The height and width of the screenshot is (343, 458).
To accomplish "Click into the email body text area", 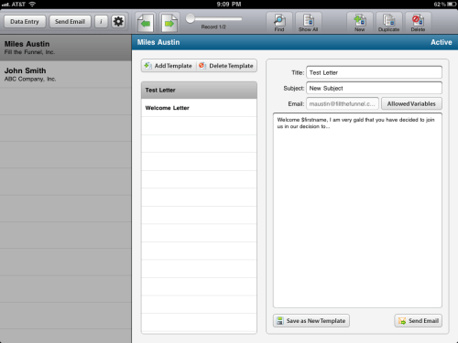I will (x=357, y=210).
